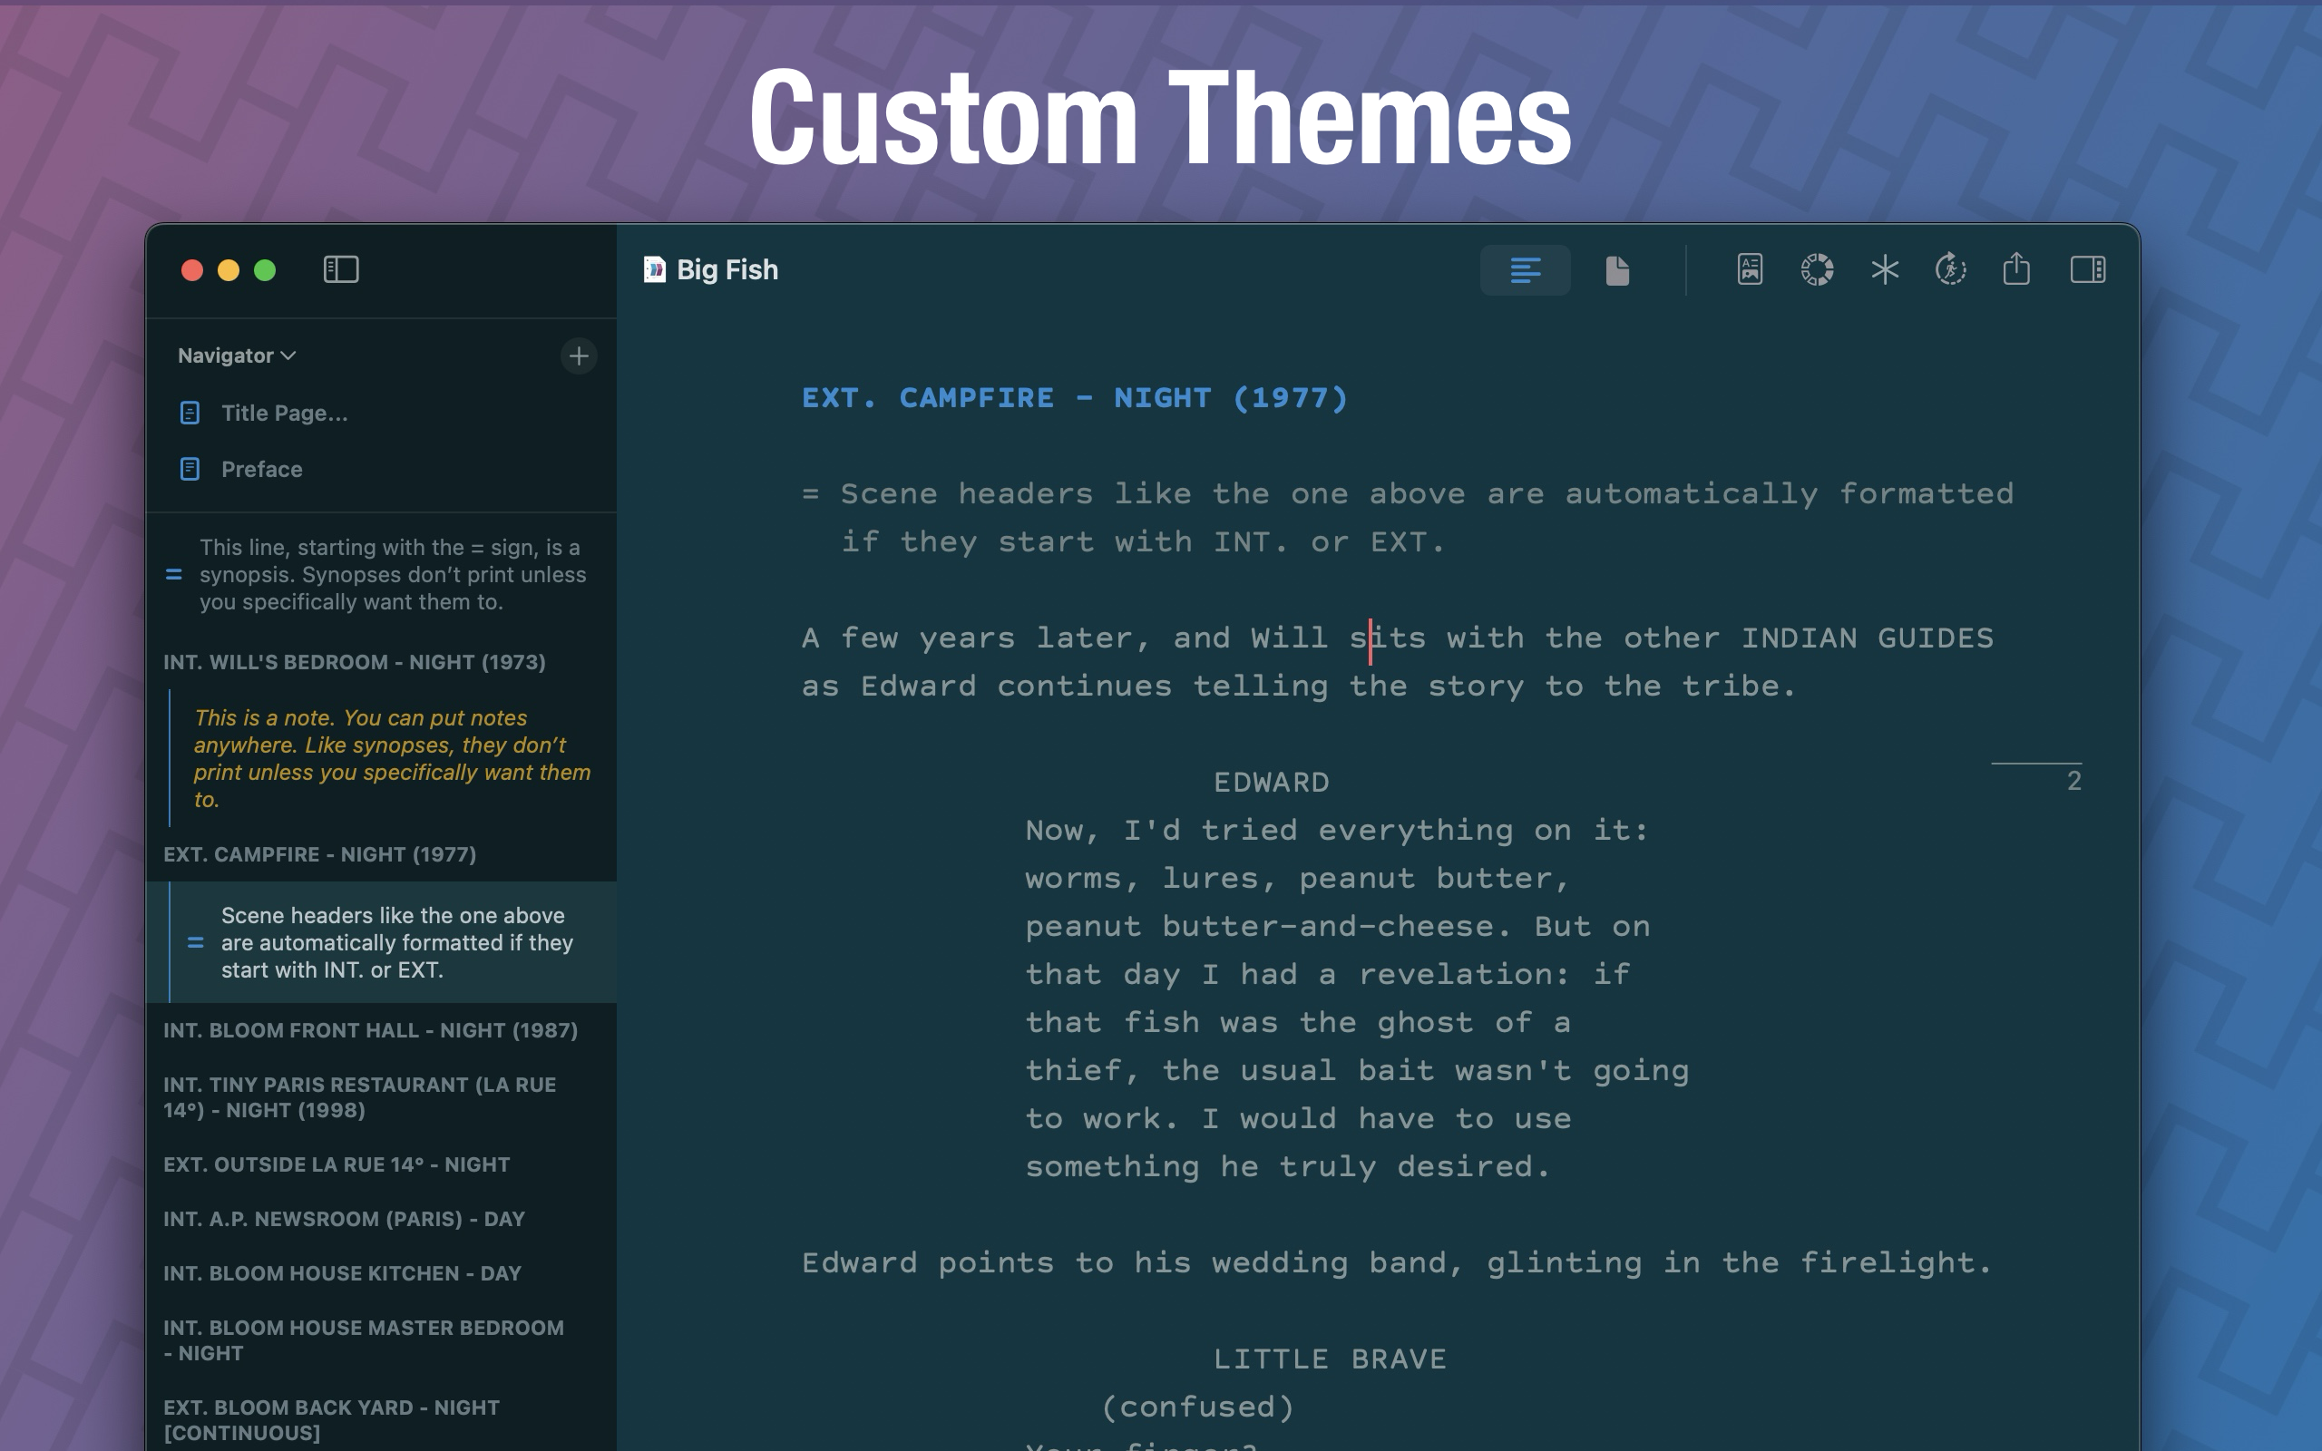Click the equals icon beside the selected synopsis
The width and height of the screenshot is (2322, 1451).
tap(196, 943)
